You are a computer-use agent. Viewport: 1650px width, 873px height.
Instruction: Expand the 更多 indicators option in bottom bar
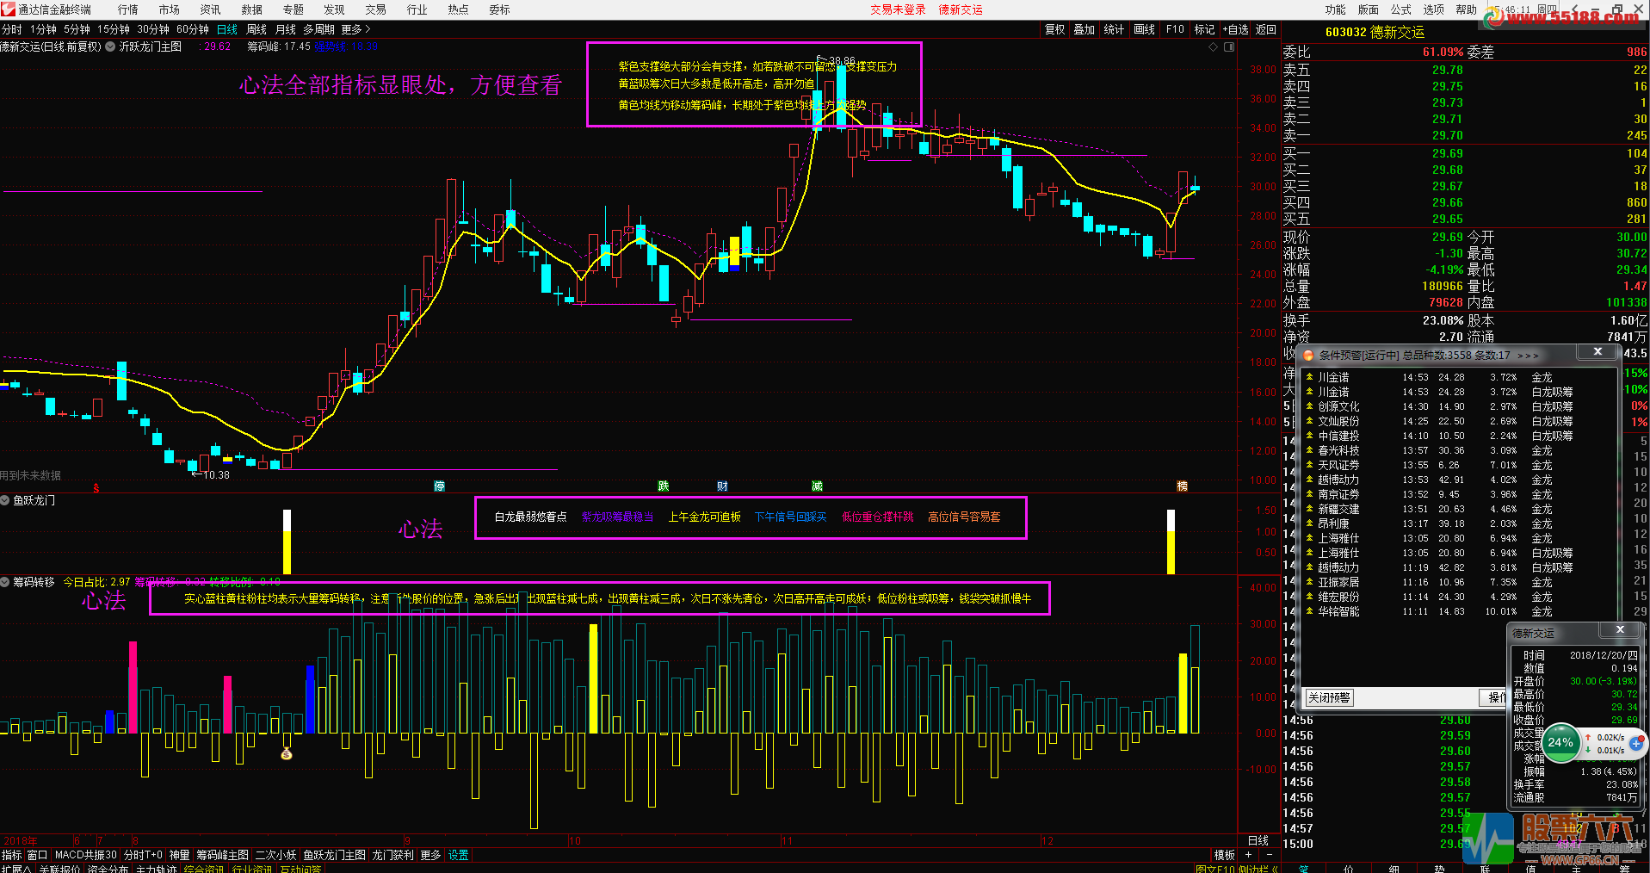point(430,855)
